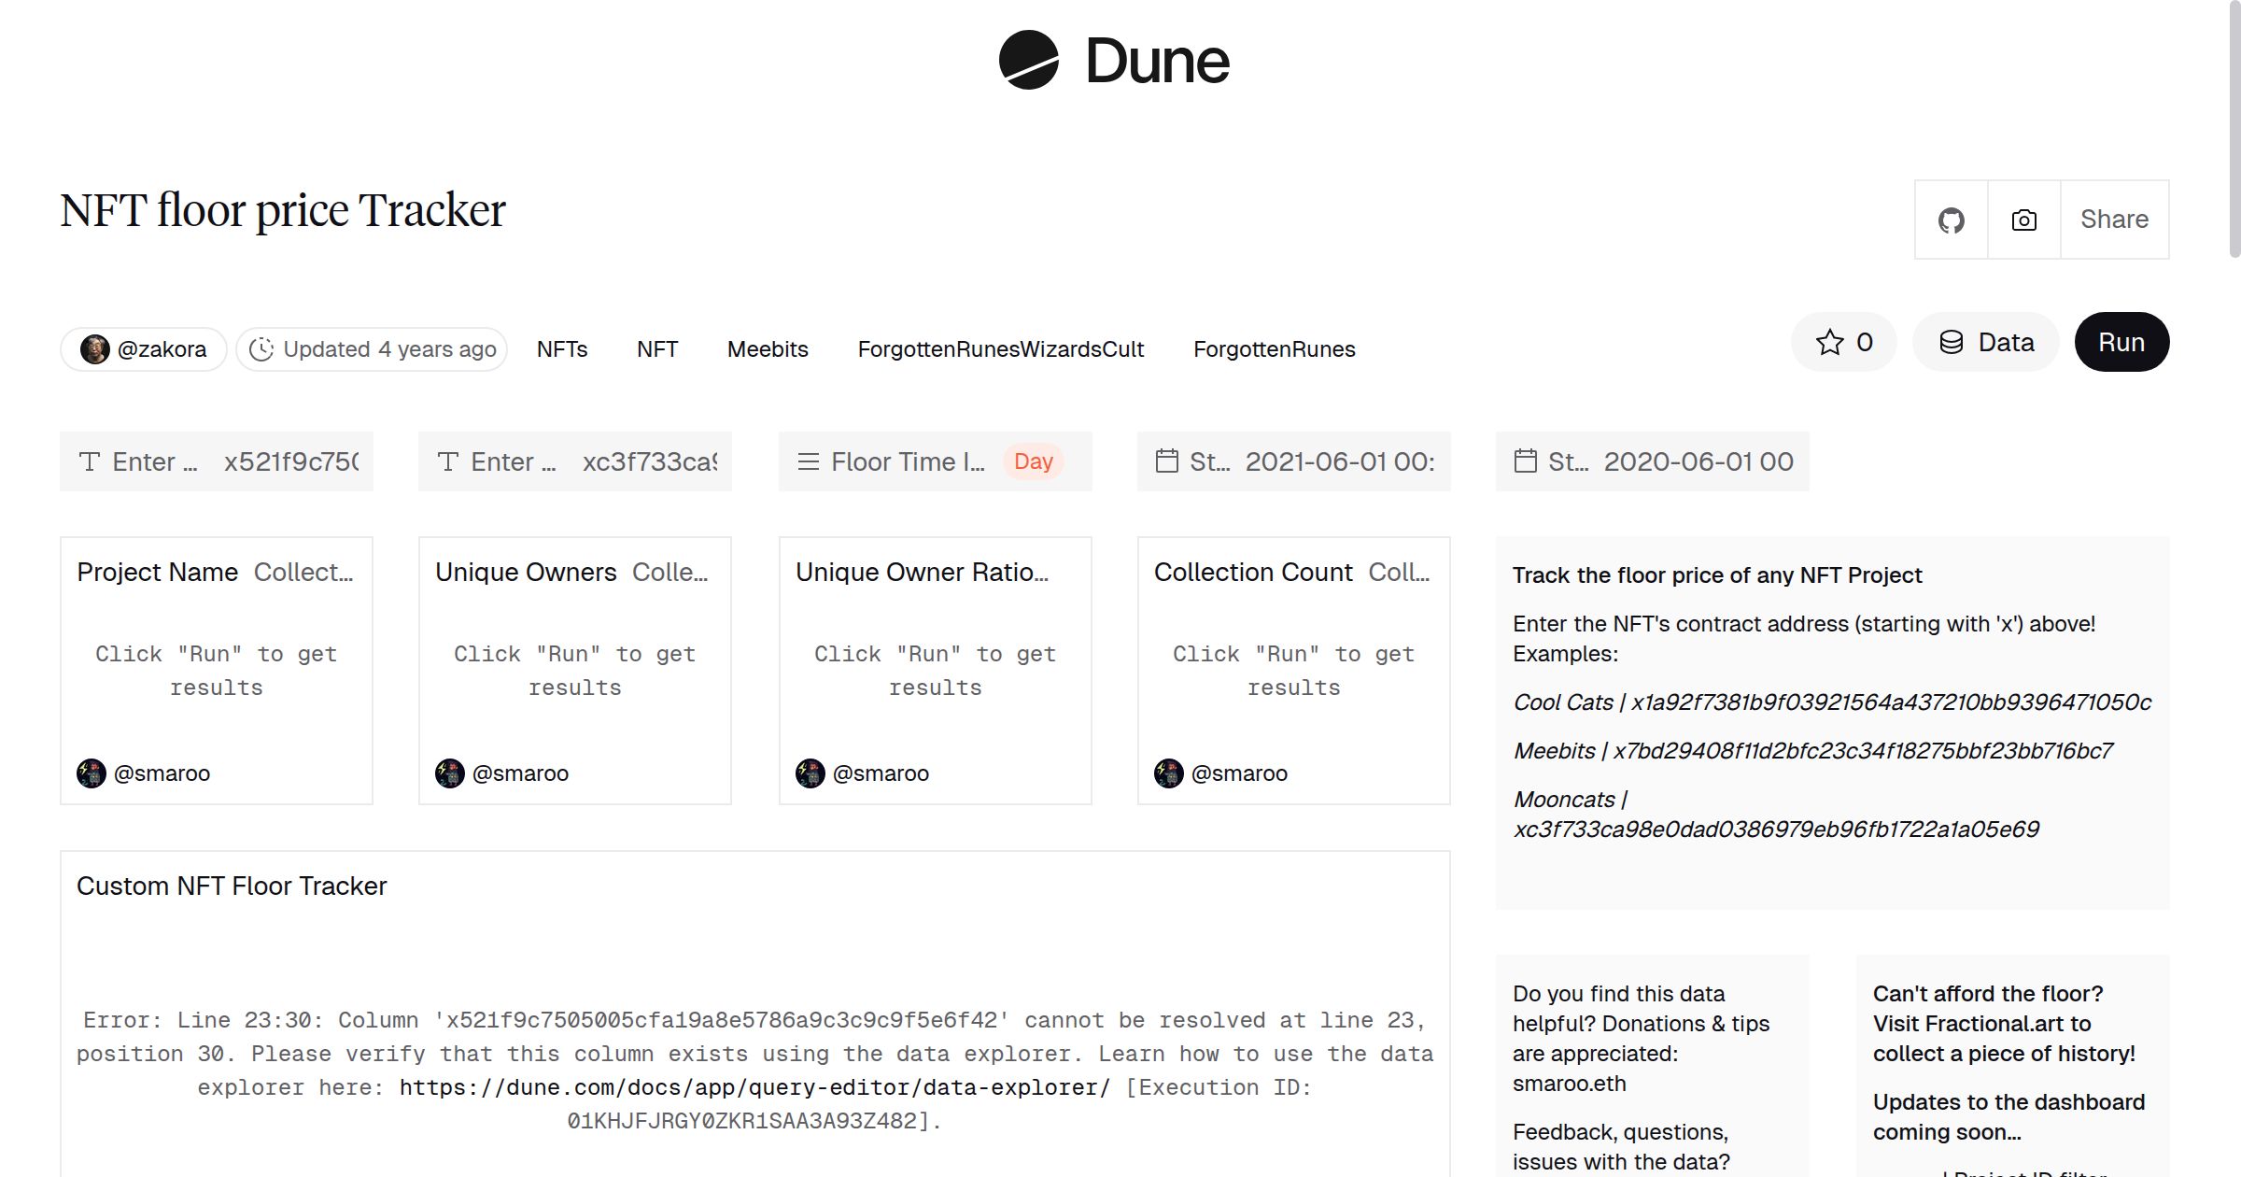Click the clock icon next to Updated
Screen dimensions: 2241x1177
[262, 348]
